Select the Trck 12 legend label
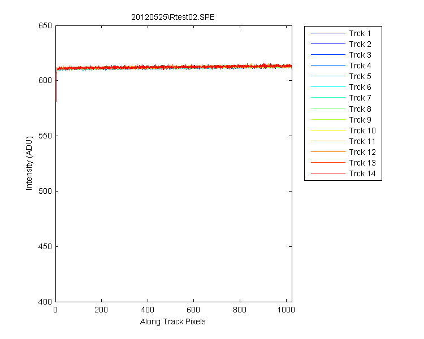This screenshot has width=424, height=339. [362, 152]
